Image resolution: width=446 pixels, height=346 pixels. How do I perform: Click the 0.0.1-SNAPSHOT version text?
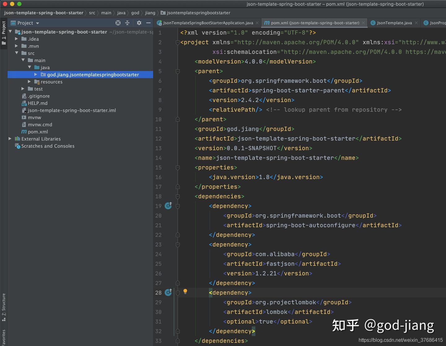pyautogui.click(x=251, y=148)
